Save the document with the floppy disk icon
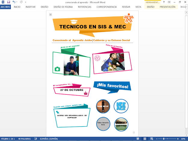Image resolution: width=188 pixels, height=141 pixels. [x=8, y=2]
